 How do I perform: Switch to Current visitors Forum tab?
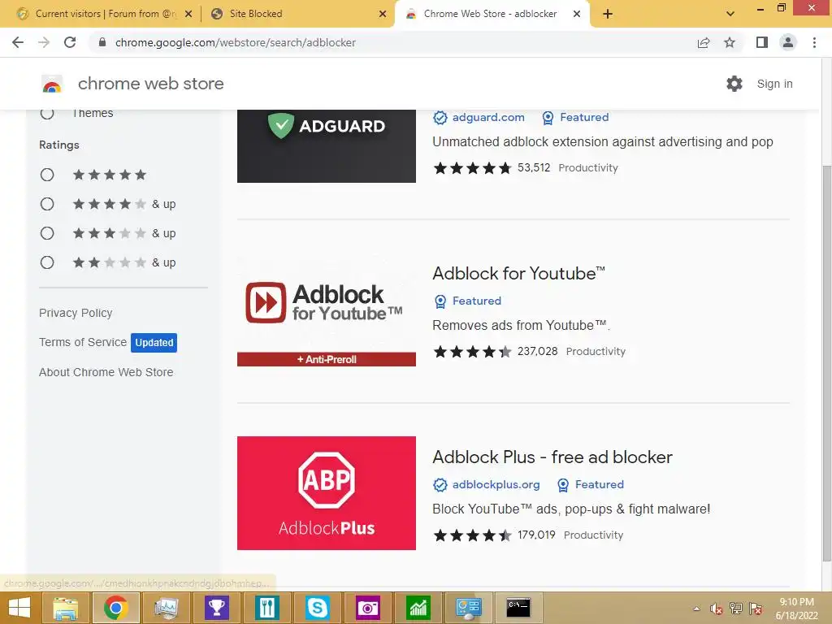tap(105, 14)
